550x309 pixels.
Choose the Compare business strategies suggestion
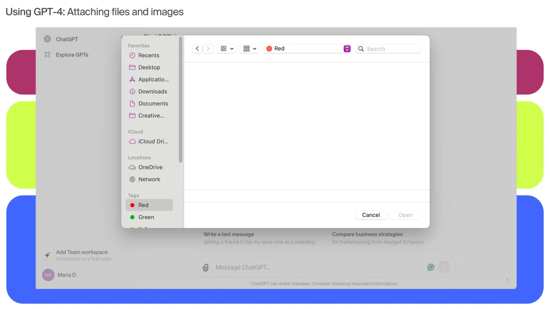pyautogui.click(x=388, y=238)
